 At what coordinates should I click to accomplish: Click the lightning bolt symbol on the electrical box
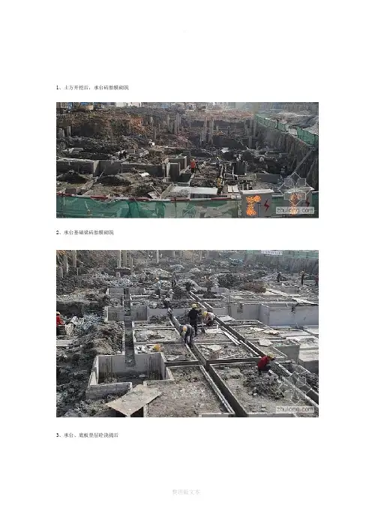(x=266, y=205)
